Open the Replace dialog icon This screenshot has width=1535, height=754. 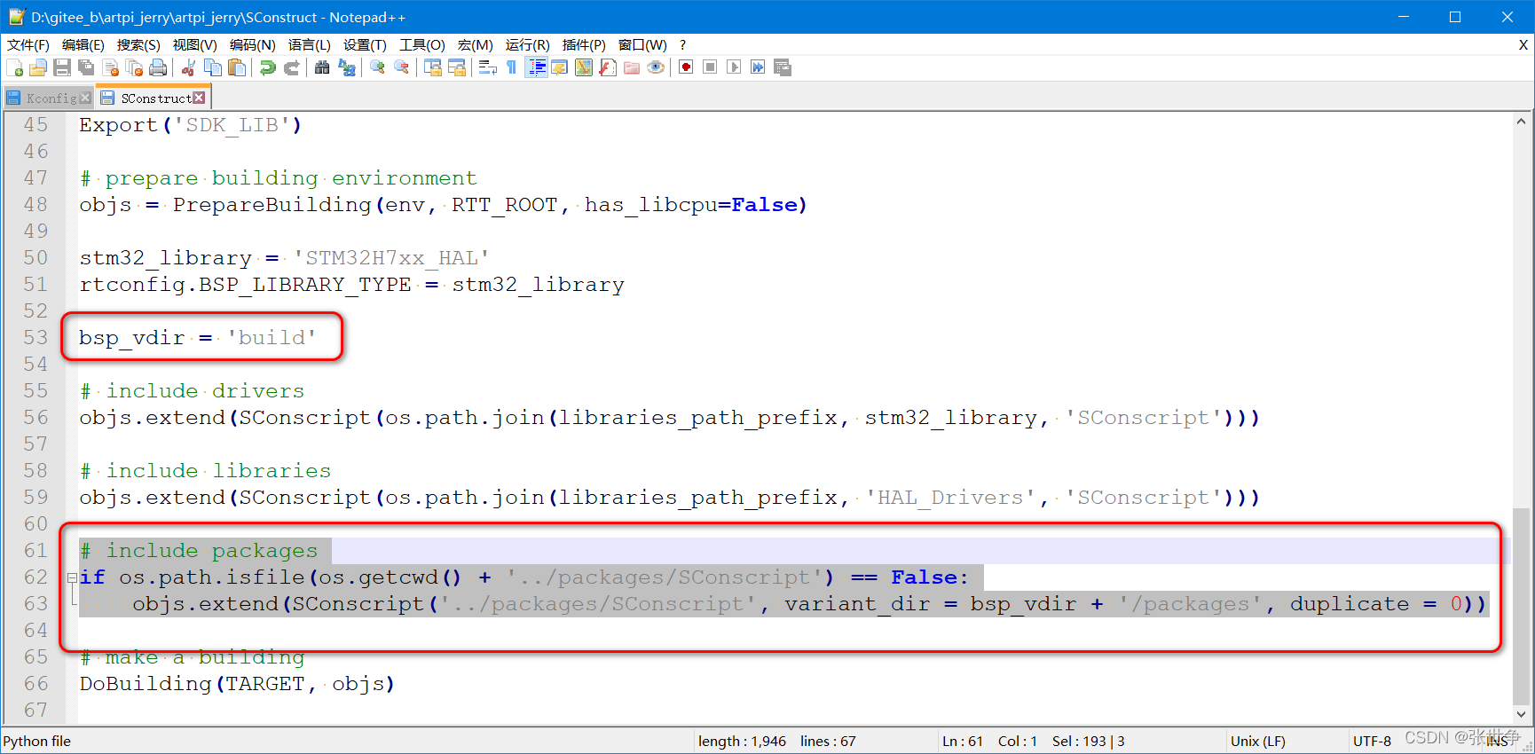347,67
